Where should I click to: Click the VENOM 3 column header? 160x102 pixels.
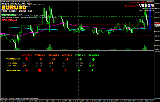pos(54,55)
